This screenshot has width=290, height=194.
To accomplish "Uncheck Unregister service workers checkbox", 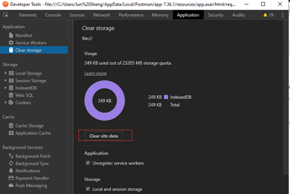I will tap(88, 163).
